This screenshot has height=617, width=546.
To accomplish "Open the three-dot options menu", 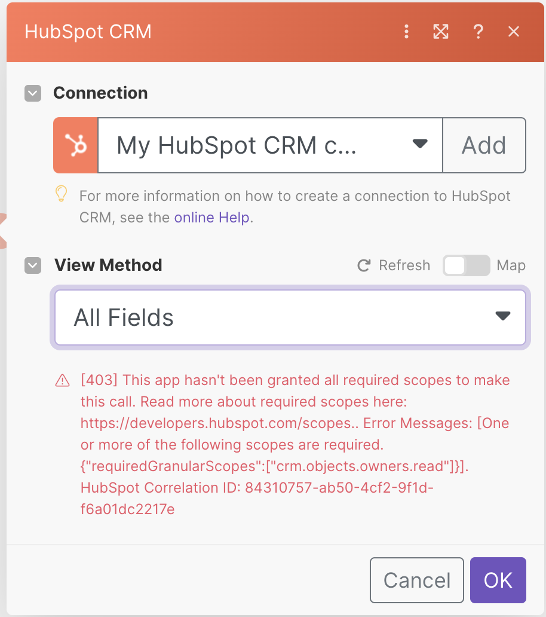I will tap(406, 32).
